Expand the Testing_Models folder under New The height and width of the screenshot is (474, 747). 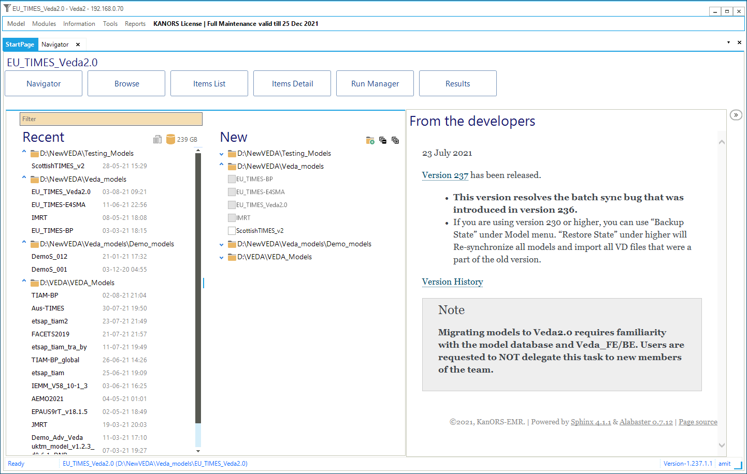(221, 154)
